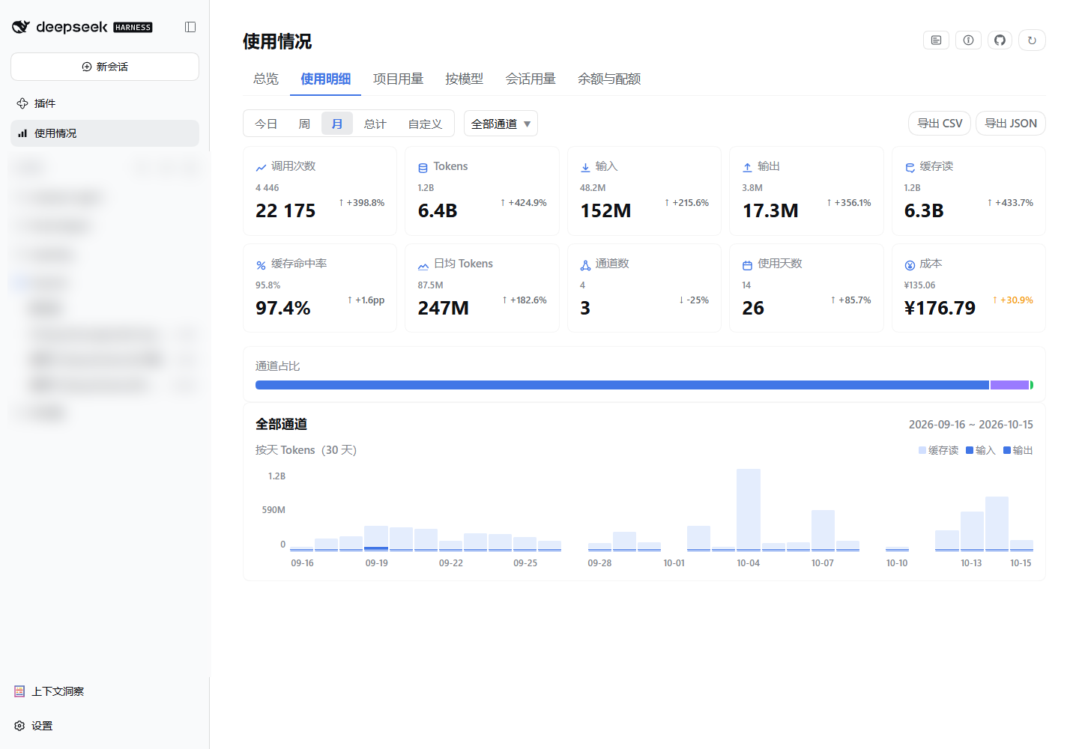Click the +30.9% cost change indicator
This screenshot has height=749, width=1079.
point(1013,300)
